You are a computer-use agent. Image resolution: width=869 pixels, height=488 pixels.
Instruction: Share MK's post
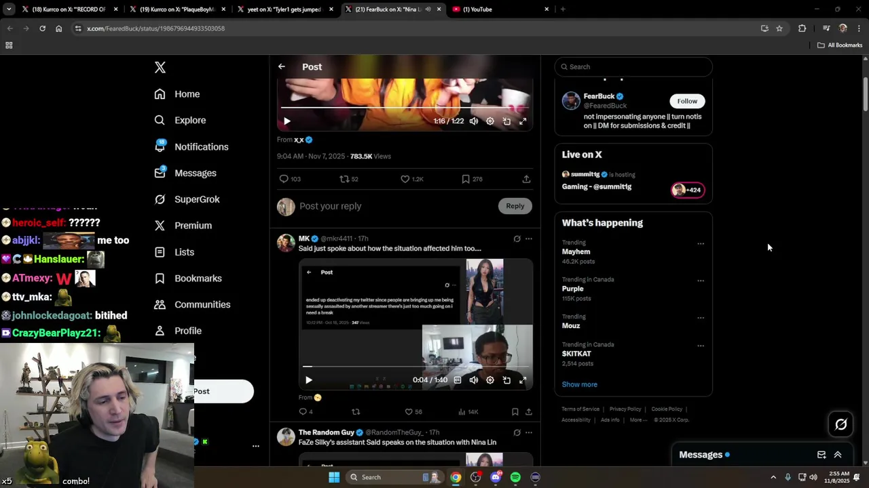[528, 411]
